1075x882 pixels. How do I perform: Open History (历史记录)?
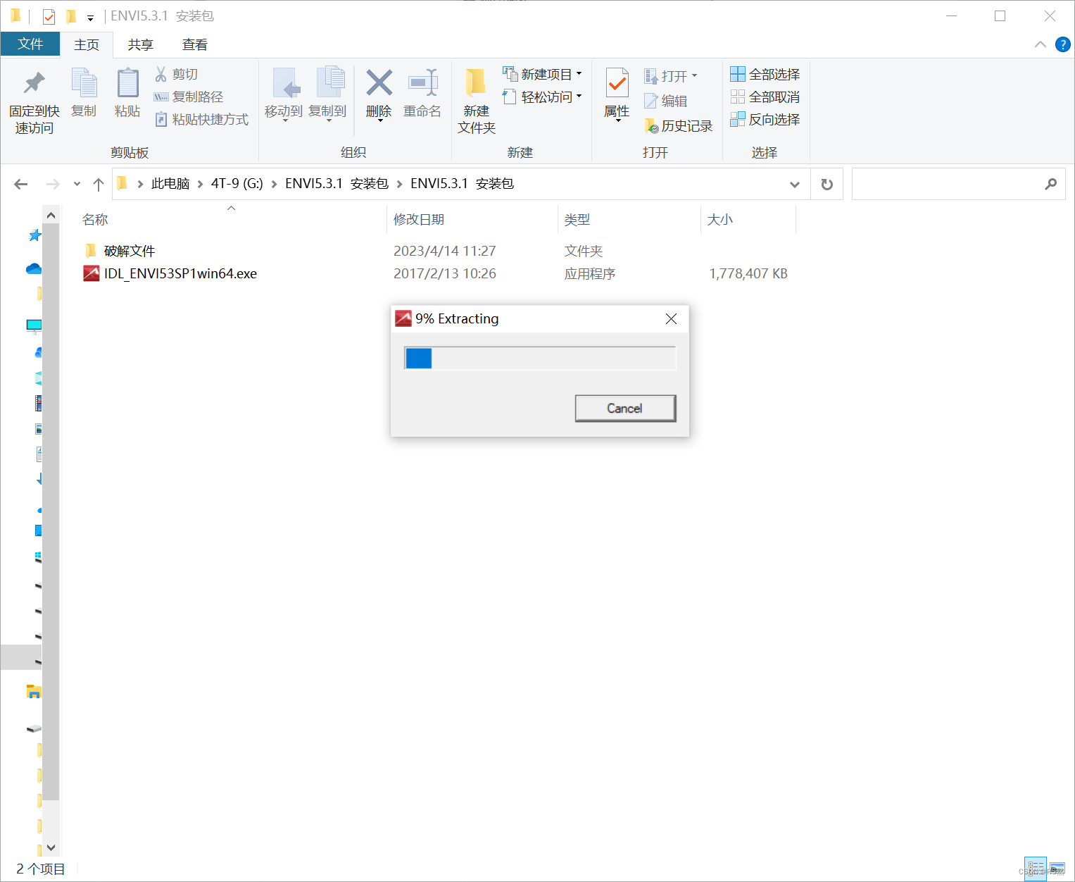click(679, 125)
